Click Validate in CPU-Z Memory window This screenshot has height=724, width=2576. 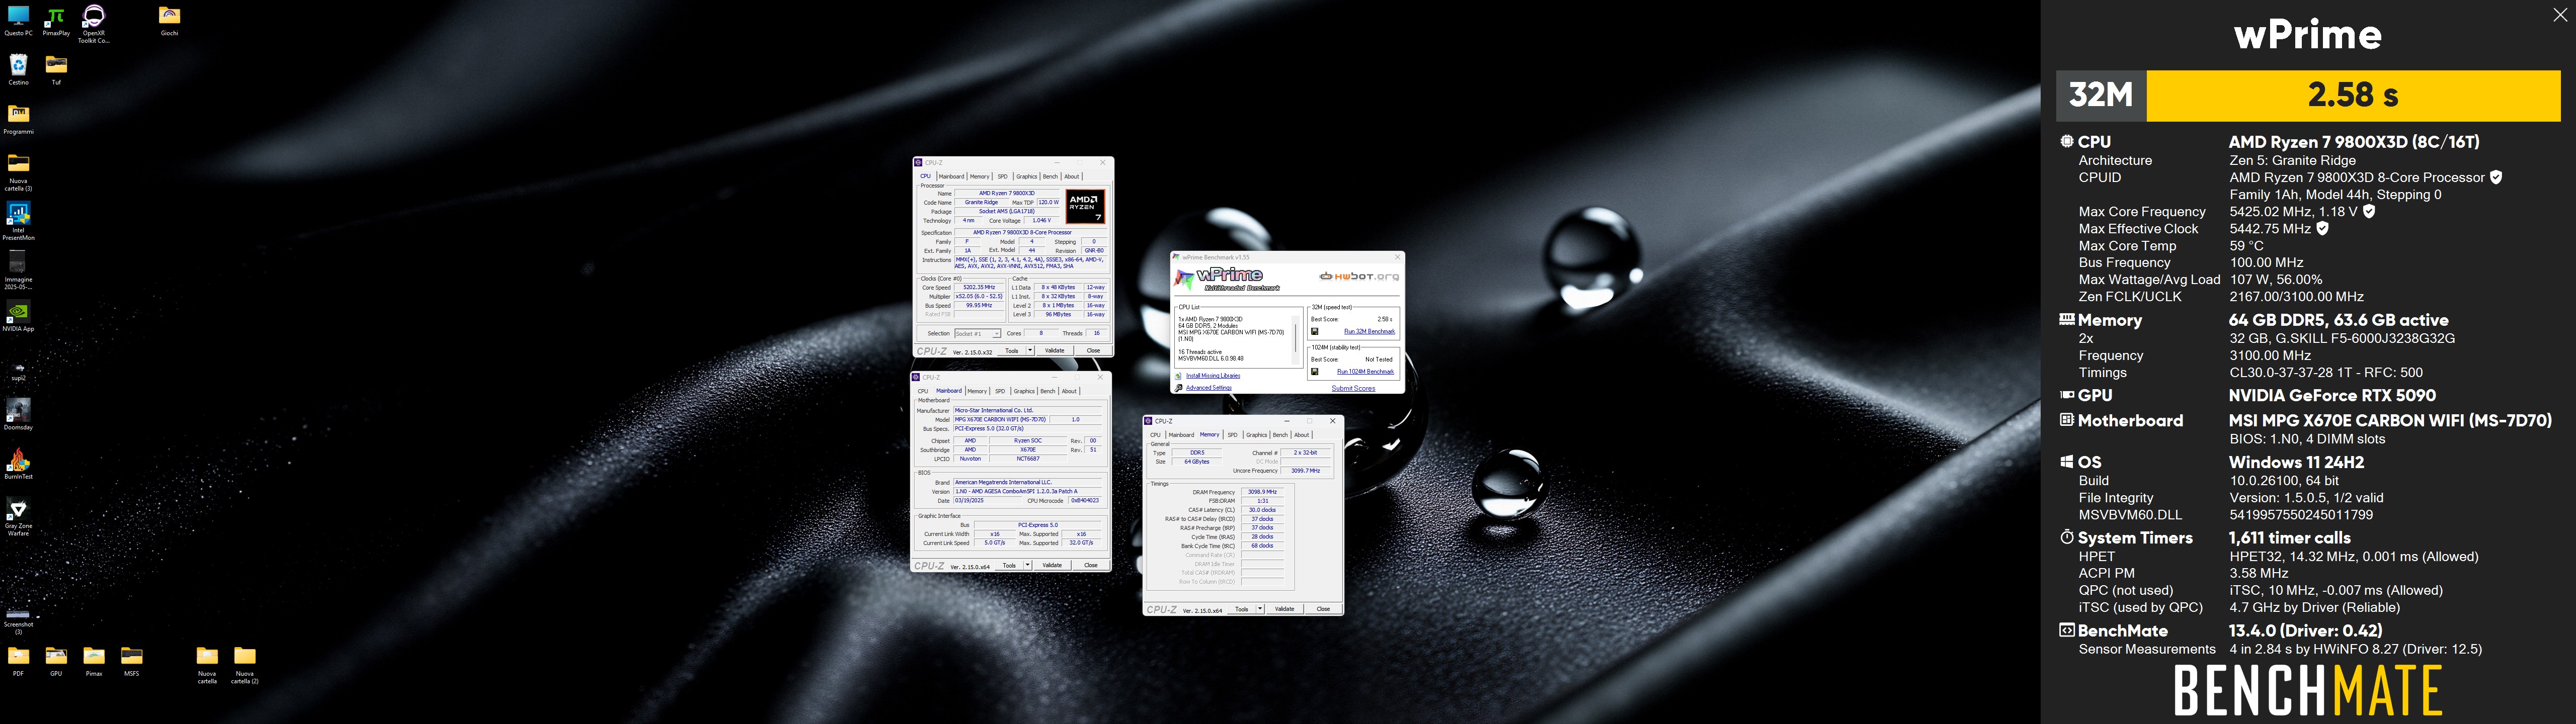1285,609
